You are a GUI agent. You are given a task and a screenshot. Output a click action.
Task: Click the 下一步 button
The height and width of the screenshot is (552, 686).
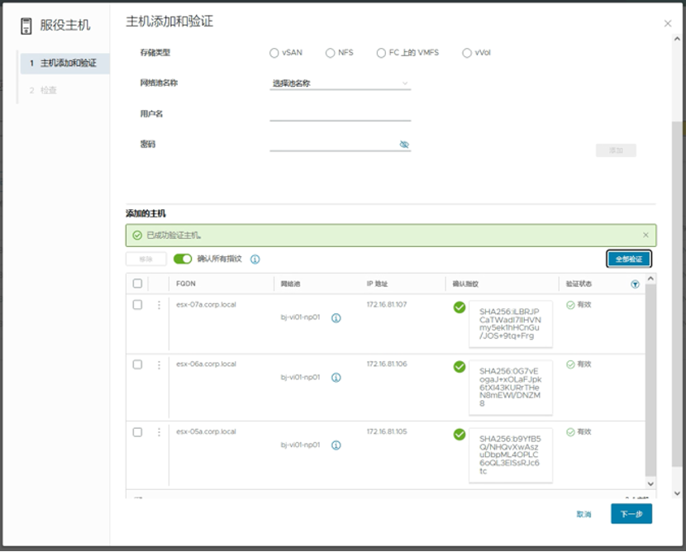[631, 514]
